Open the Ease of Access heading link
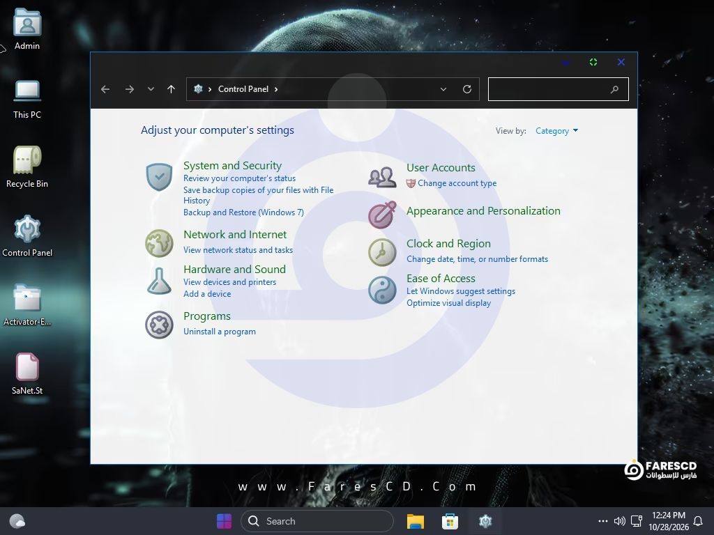Screen dimensions: 714x535 pyautogui.click(x=441, y=279)
